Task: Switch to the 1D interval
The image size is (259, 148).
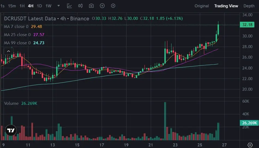Action: pyautogui.click(x=39, y=6)
